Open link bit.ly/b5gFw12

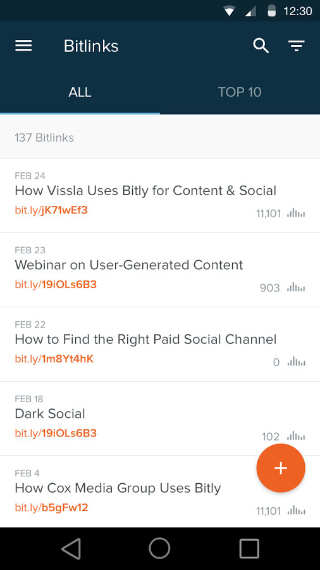point(51,507)
